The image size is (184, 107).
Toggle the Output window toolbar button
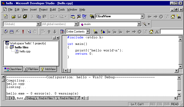(x=78, y=17)
